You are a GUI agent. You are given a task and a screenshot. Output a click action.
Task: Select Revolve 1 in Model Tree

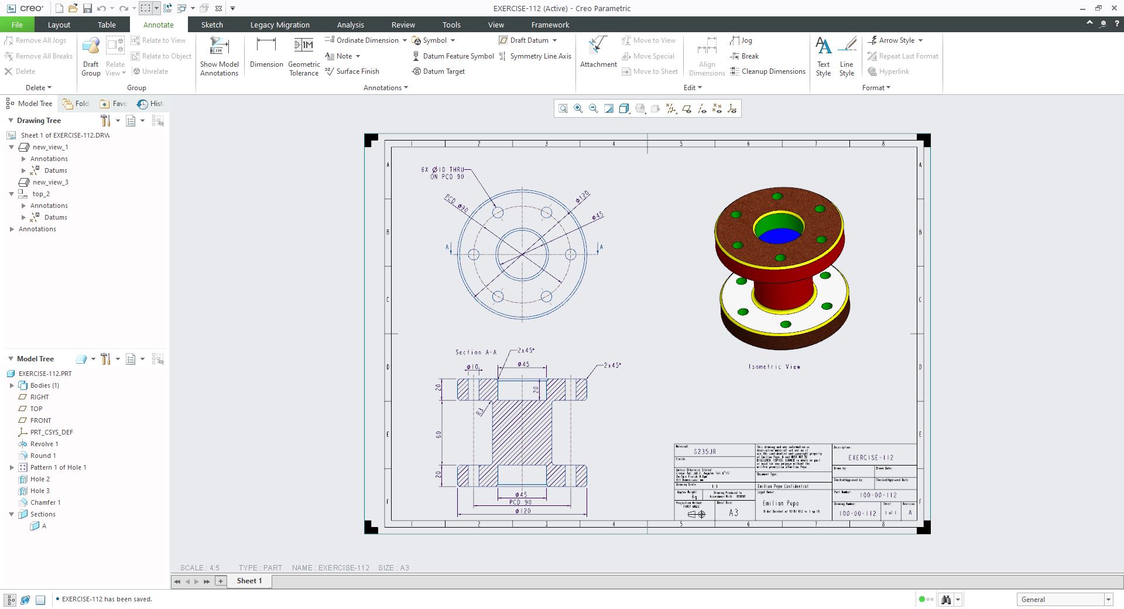coord(38,444)
